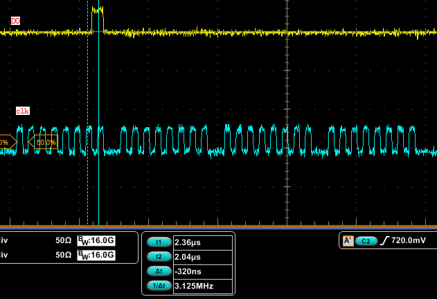This screenshot has width=437, height=299.
Task: Click the yellow DO pulse on the waveform
Action: [x=98, y=19]
